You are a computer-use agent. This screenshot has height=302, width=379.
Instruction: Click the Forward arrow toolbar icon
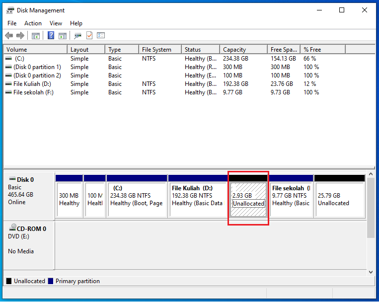(x=20, y=36)
